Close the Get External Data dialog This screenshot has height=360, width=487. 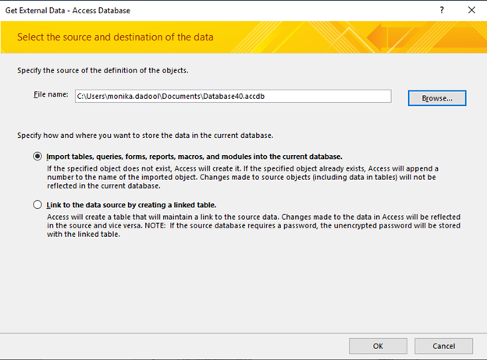tap(471, 11)
